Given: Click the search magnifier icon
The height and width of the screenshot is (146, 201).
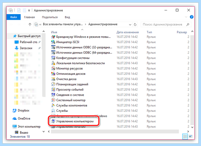Looking at the screenshot, I should point(188,25).
